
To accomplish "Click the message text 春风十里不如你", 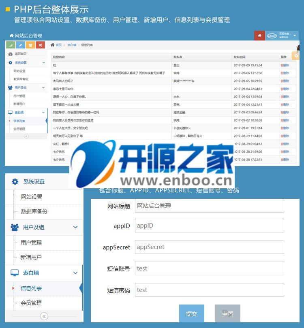I will (63, 89).
